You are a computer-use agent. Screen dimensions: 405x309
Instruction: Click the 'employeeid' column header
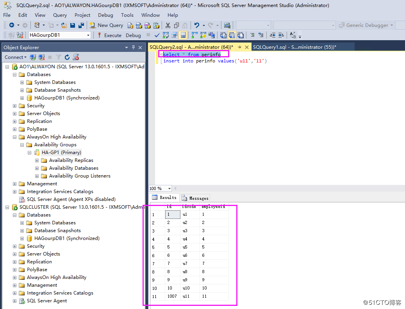(213, 207)
